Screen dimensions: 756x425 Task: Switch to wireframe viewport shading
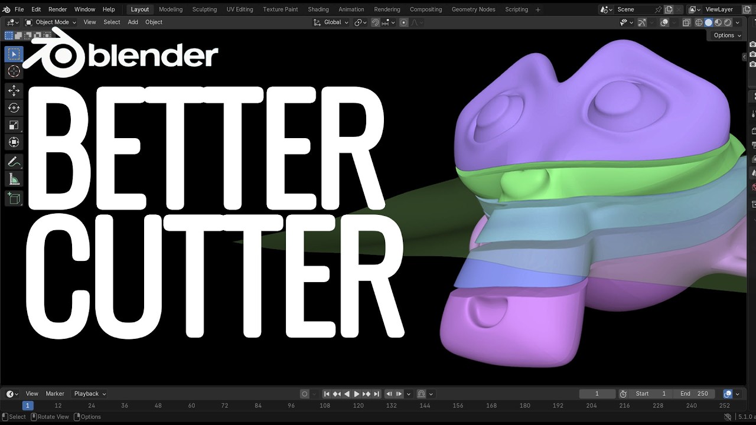point(699,22)
